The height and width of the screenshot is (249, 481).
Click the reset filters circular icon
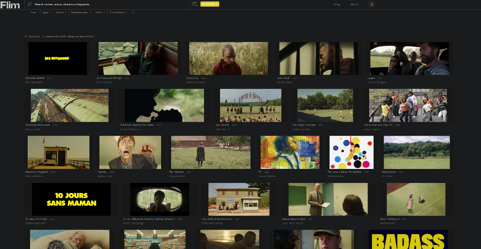tap(133, 12)
